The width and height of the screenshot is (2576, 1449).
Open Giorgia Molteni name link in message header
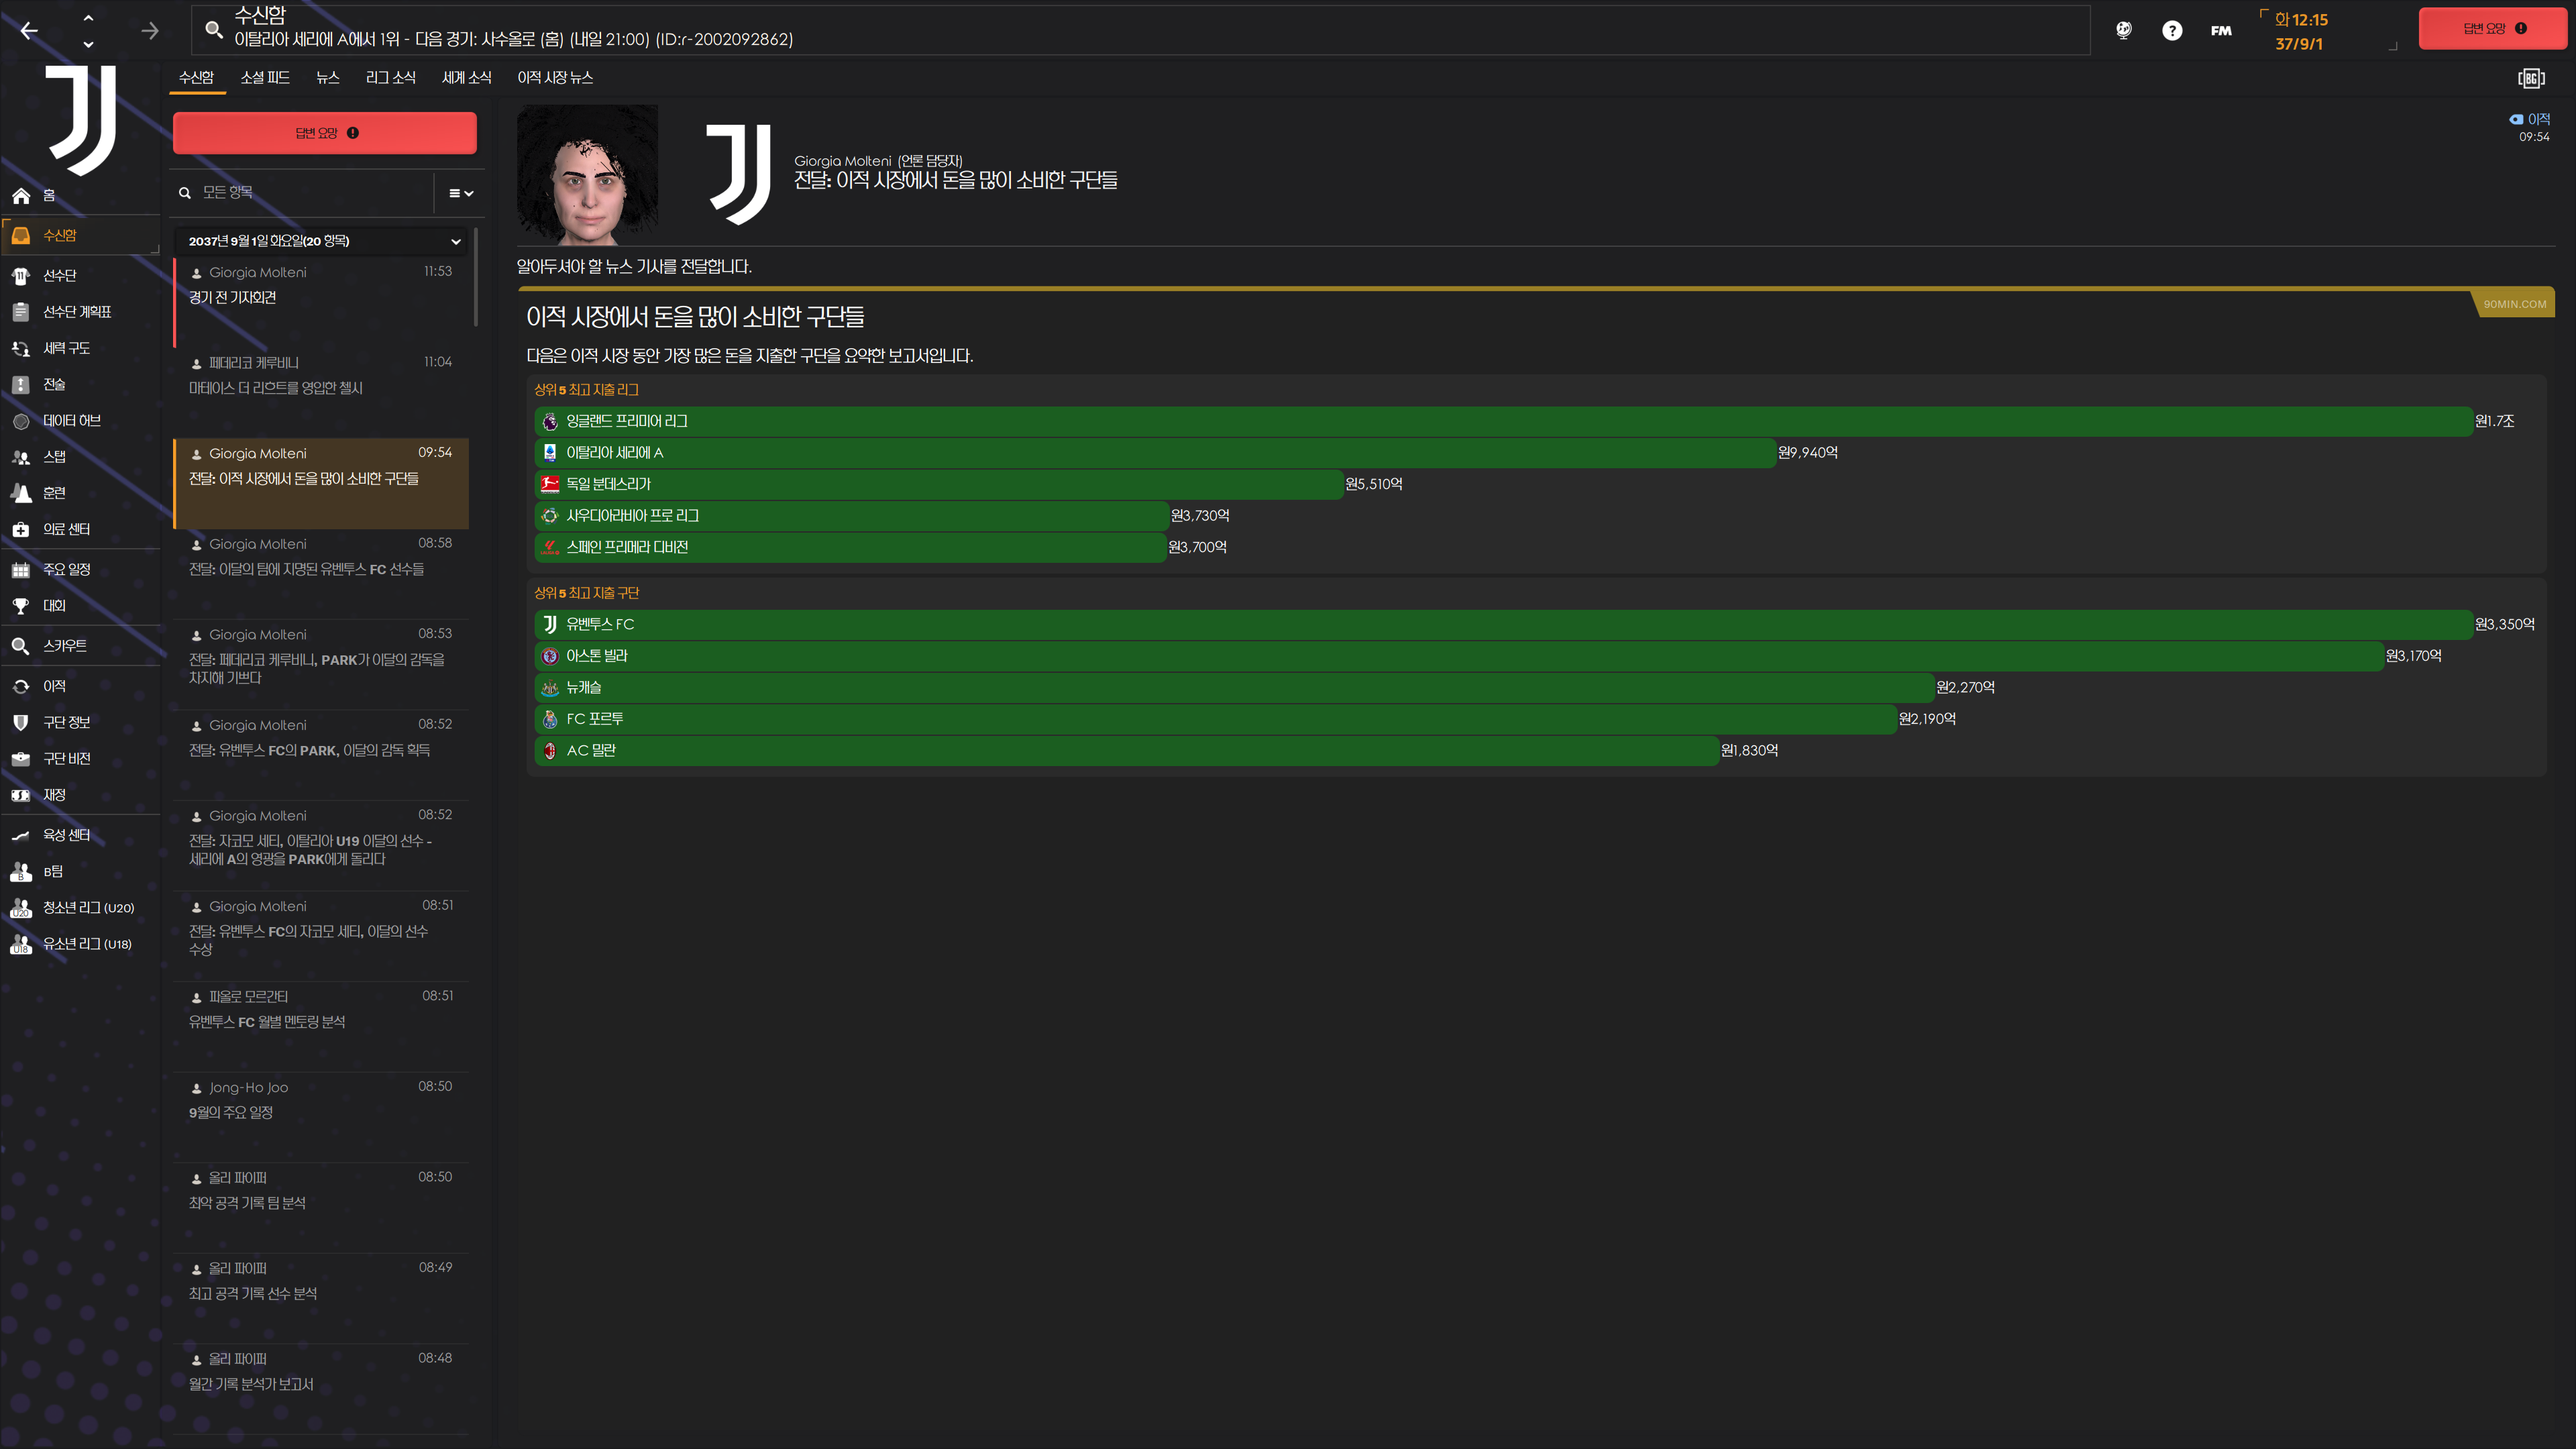[x=842, y=161]
